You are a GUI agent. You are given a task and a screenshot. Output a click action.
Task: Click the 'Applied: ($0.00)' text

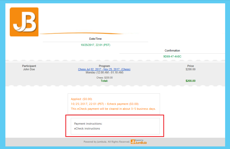pyautogui.click(x=81, y=99)
